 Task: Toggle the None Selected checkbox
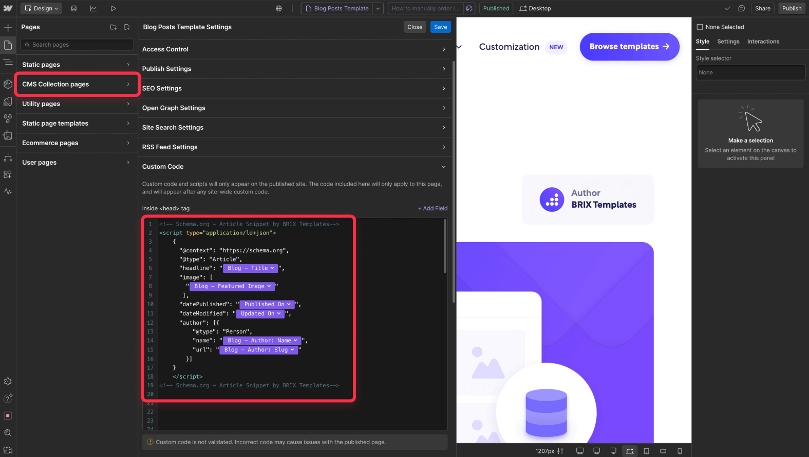click(700, 27)
